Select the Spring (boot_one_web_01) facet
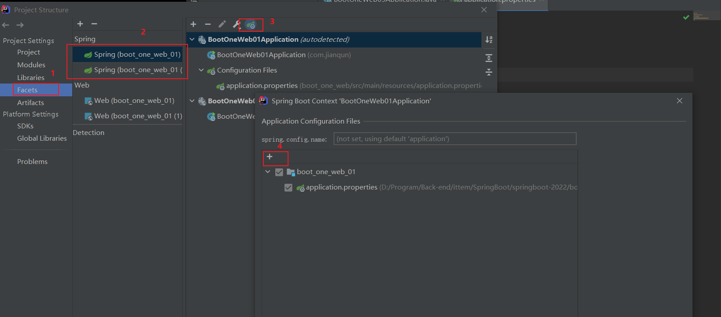 pos(128,55)
